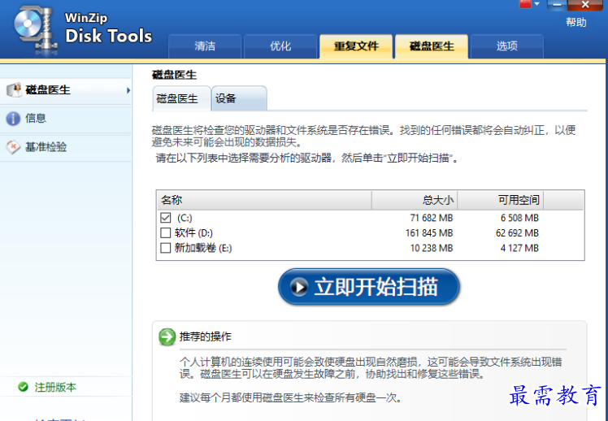The height and width of the screenshot is (421, 608).
Task: Click the 立即开始扫描 button
Action: tap(369, 287)
